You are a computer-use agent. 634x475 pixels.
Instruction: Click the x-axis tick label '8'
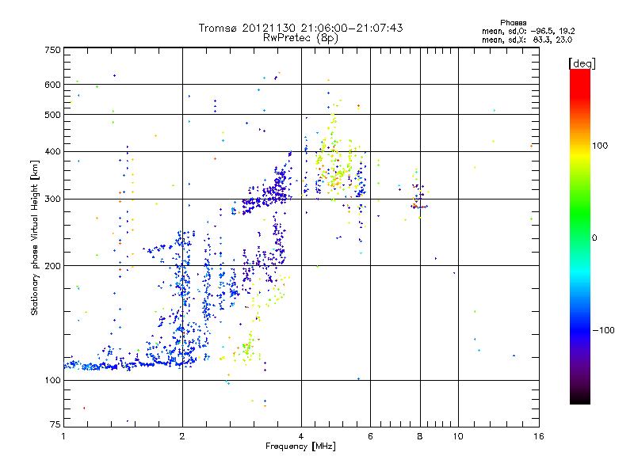pyautogui.click(x=420, y=436)
